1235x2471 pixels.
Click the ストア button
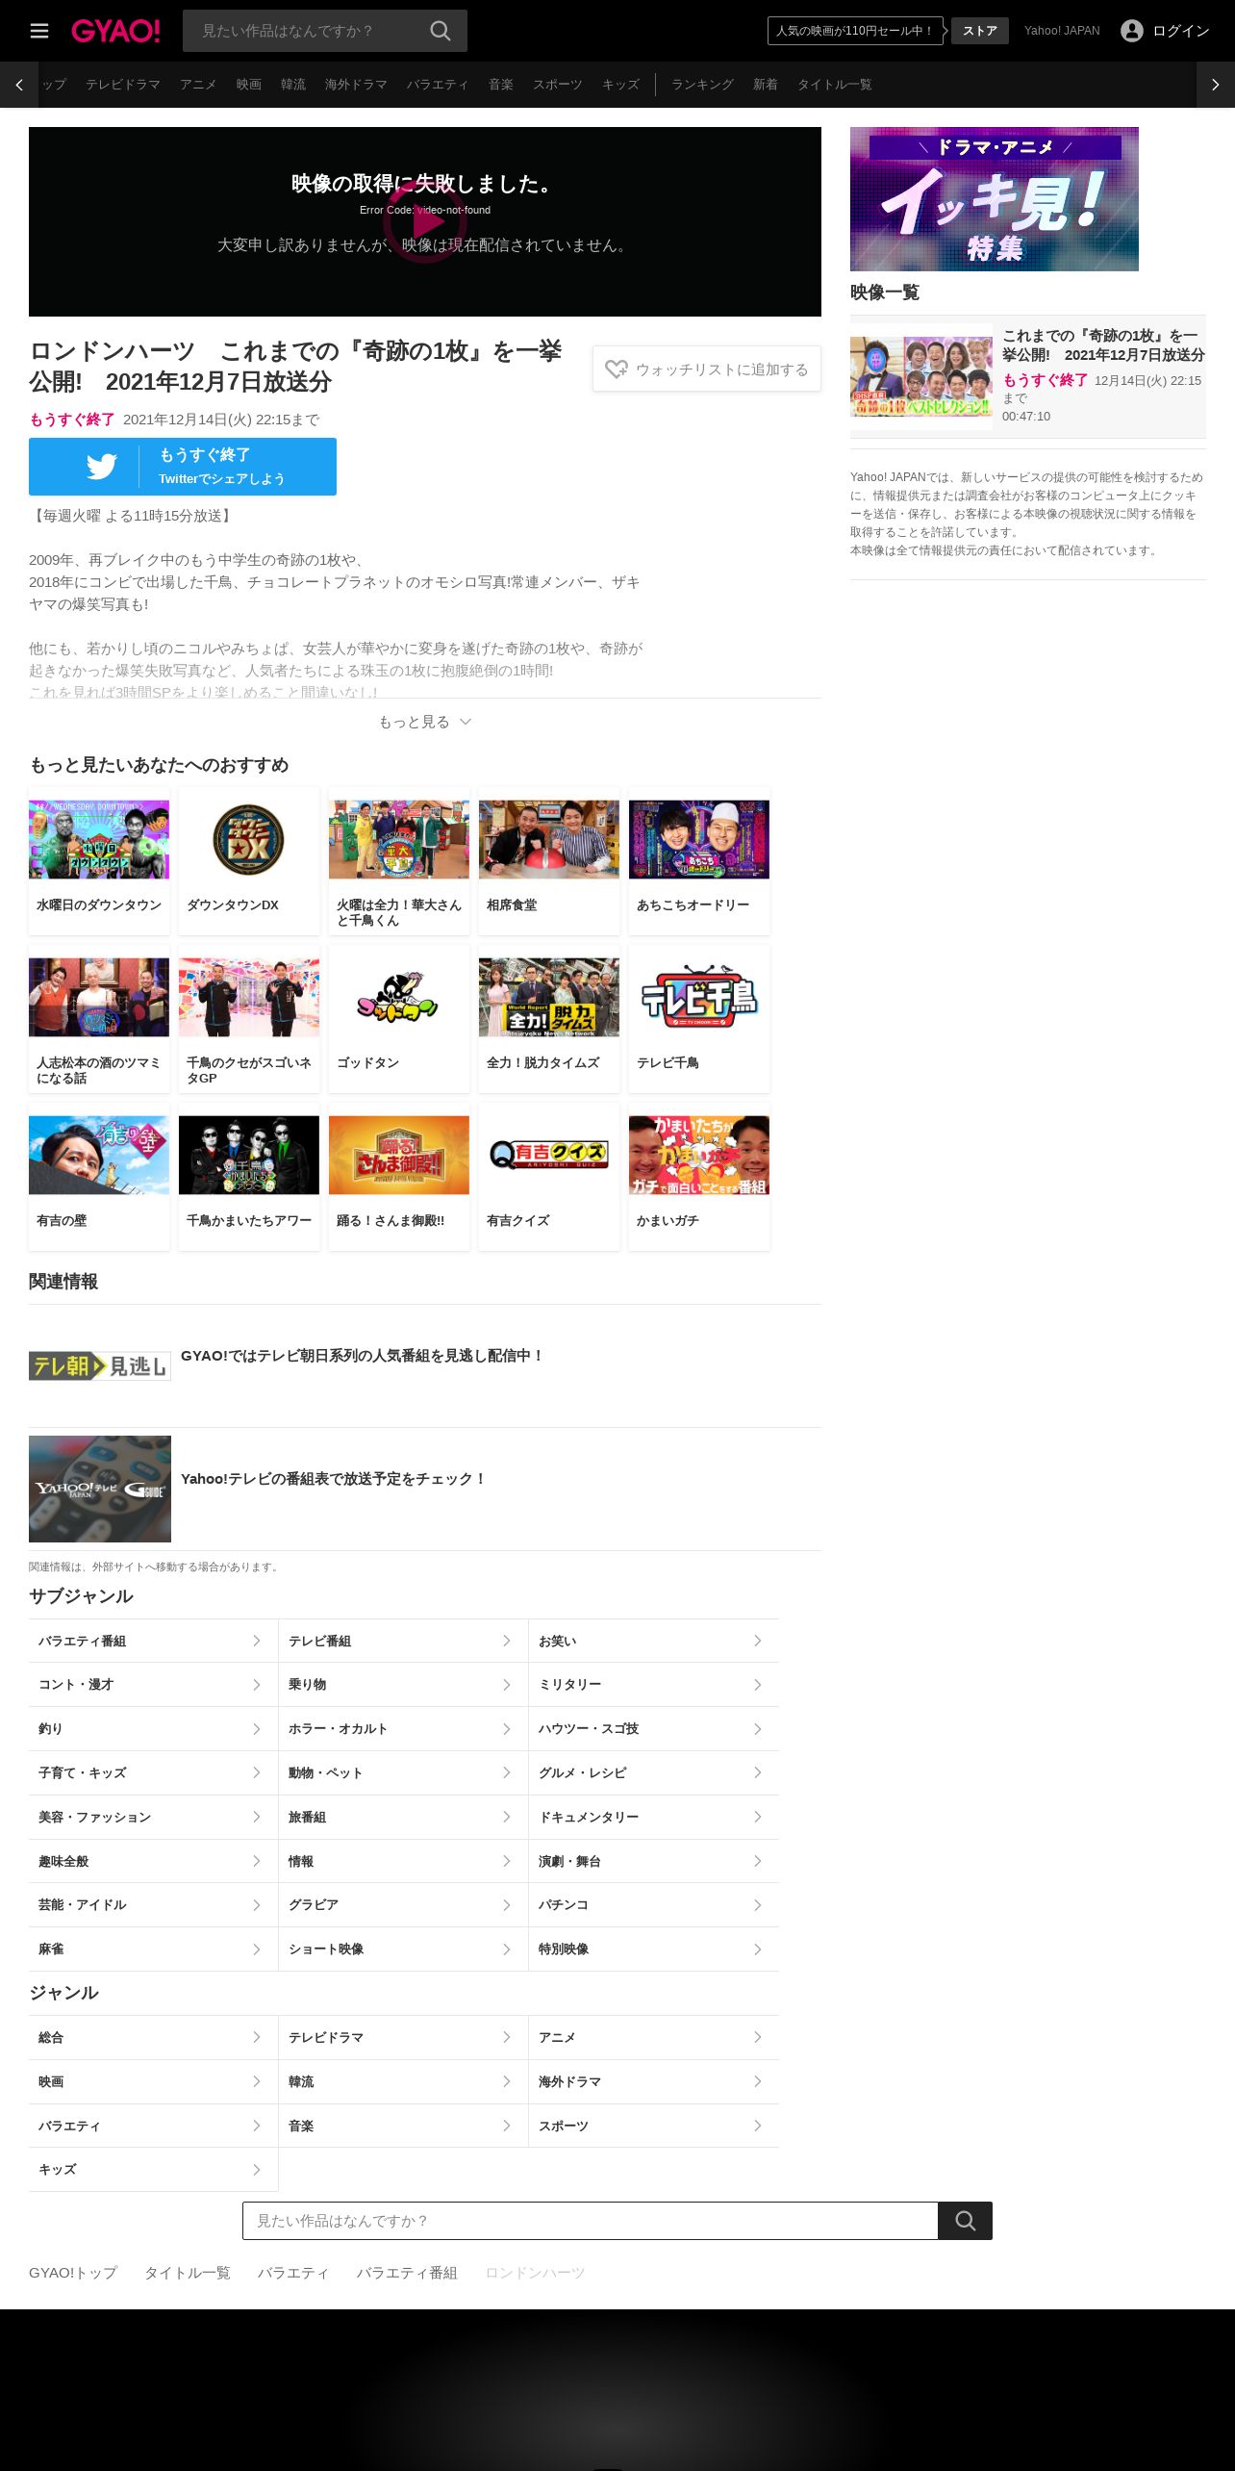(980, 31)
